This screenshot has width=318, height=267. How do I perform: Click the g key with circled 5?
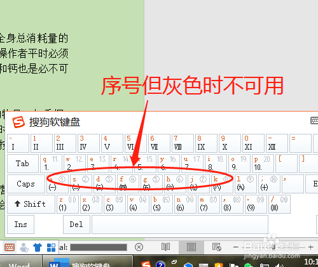[x=151, y=184]
